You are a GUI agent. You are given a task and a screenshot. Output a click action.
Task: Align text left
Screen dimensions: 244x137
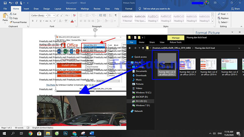tap(81, 21)
